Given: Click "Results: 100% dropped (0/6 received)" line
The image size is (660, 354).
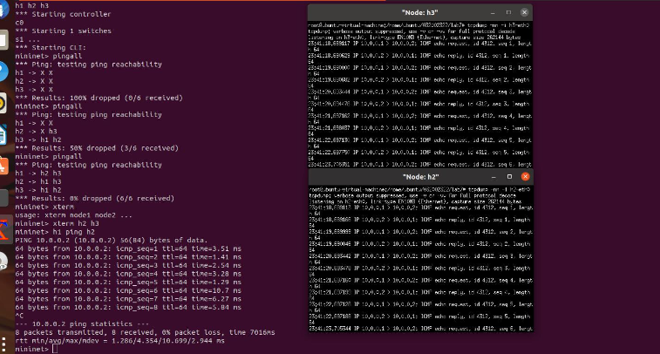Looking at the screenshot, I should tap(99, 98).
